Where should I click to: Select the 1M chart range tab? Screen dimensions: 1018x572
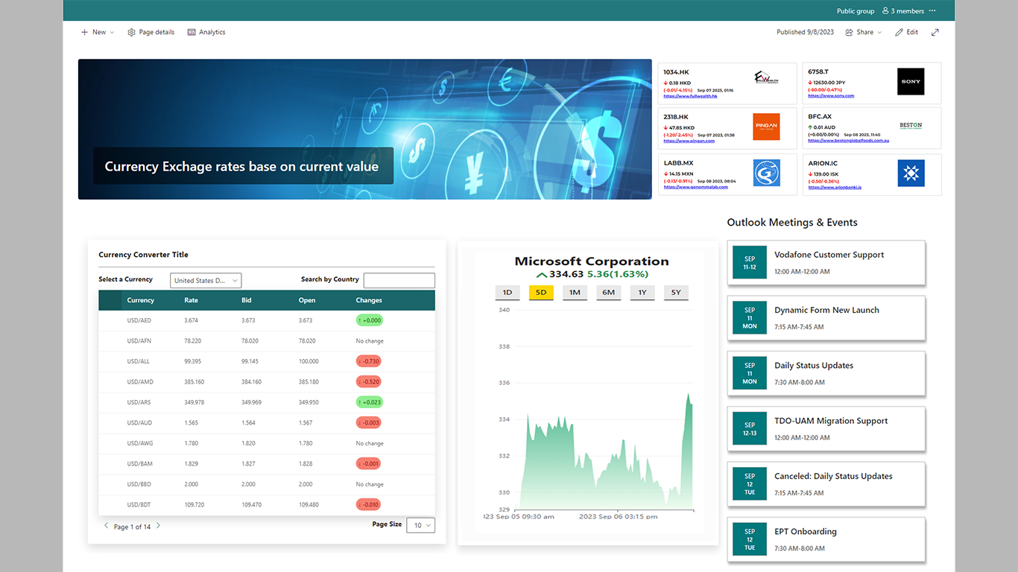coord(575,293)
